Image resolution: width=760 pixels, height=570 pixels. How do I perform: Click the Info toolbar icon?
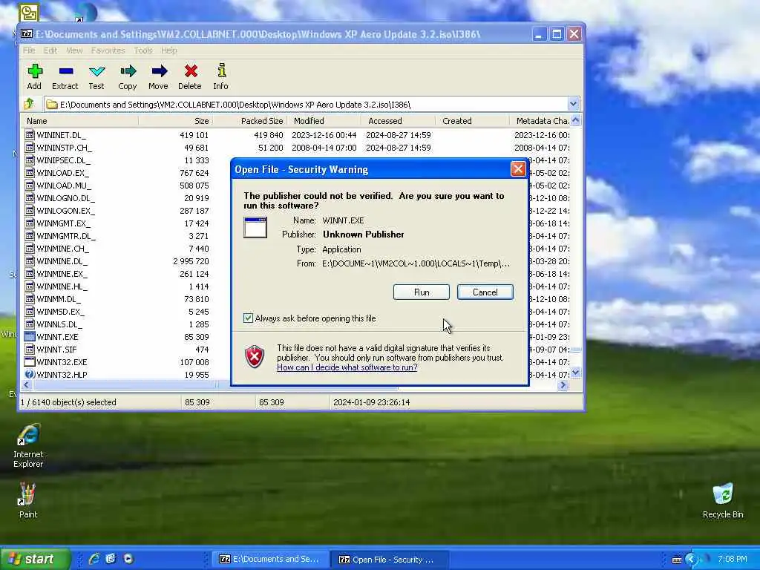(x=221, y=72)
